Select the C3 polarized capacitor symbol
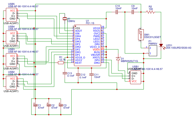This screenshot has width=194, height=118. (x=61, y=105)
